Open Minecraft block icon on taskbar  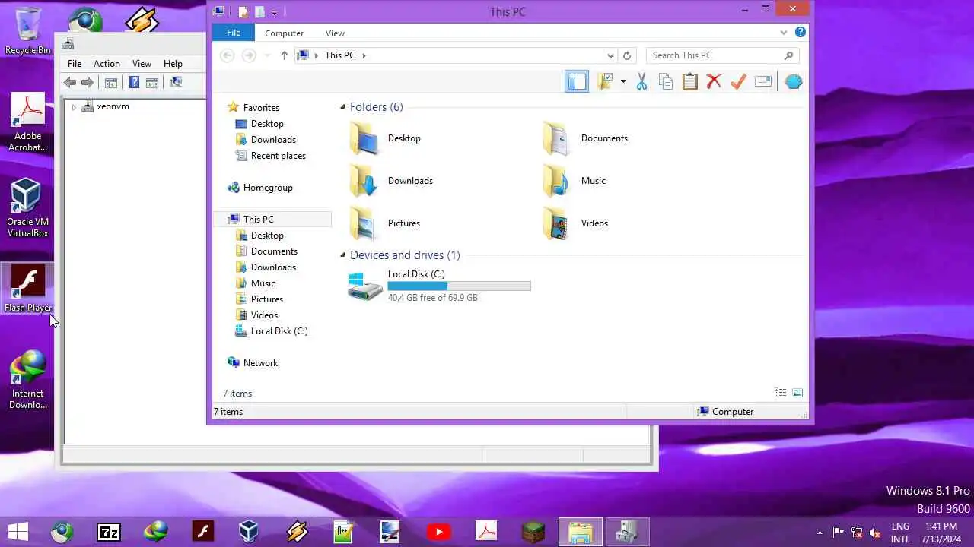(x=533, y=532)
